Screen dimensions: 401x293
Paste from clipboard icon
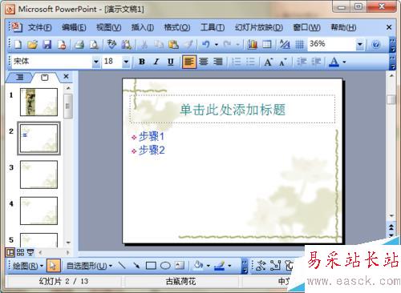[x=173, y=44]
